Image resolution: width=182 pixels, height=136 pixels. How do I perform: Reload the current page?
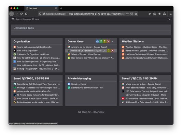point(22,14)
